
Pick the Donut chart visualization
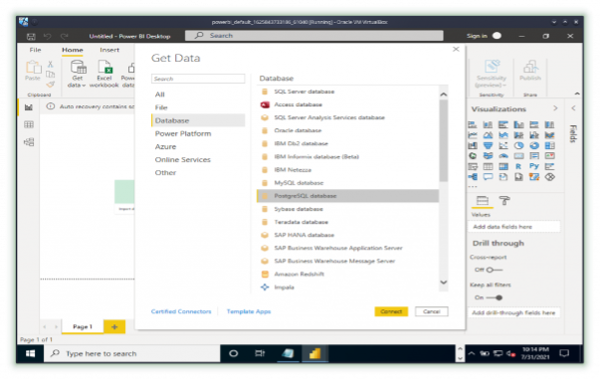point(534,145)
